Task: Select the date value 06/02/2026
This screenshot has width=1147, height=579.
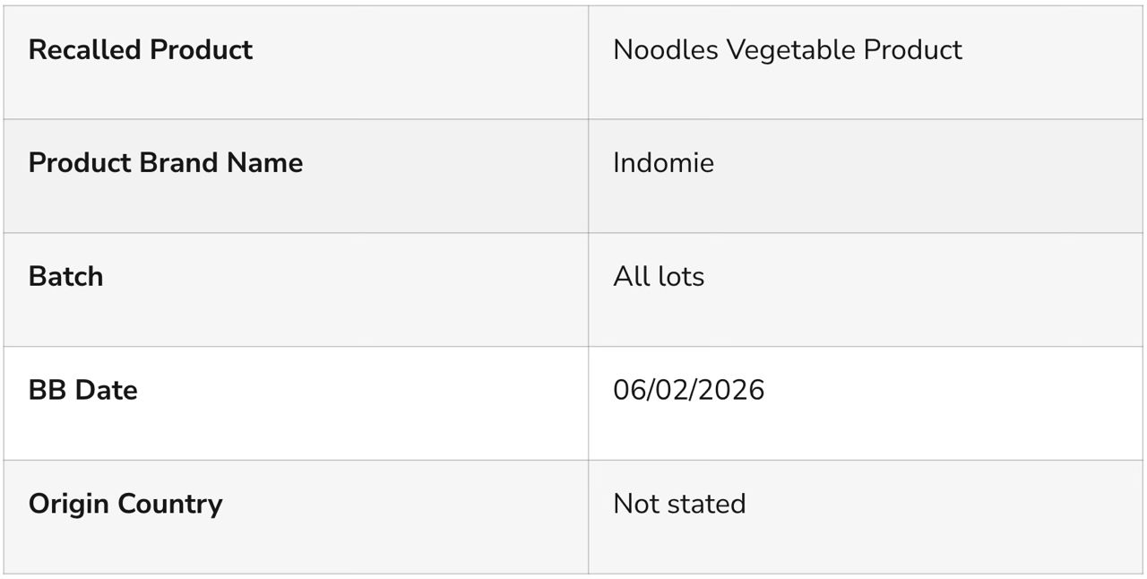Action: [x=688, y=391]
